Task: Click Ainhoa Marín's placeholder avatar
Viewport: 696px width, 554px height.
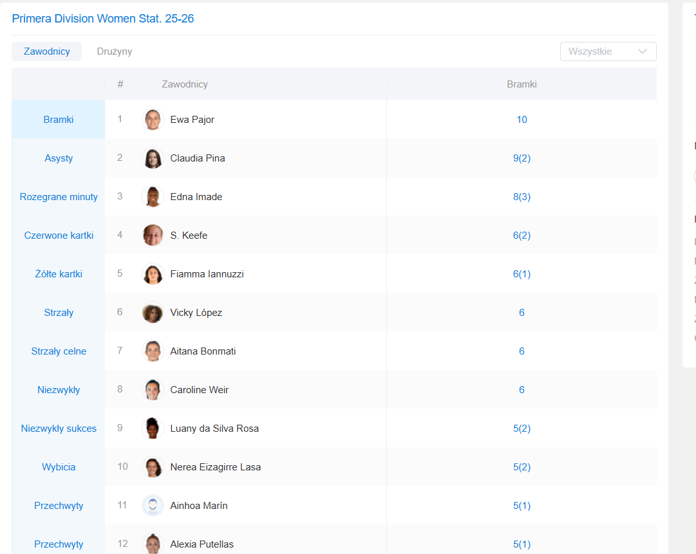Action: tap(153, 506)
